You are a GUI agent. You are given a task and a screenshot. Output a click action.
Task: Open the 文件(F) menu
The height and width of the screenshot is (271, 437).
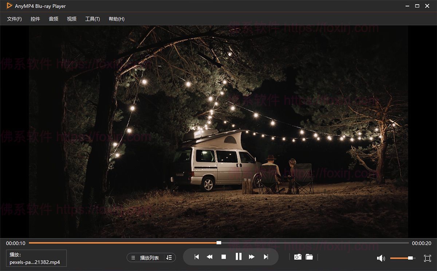(14, 19)
